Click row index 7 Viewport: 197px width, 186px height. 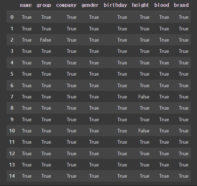[12, 97]
